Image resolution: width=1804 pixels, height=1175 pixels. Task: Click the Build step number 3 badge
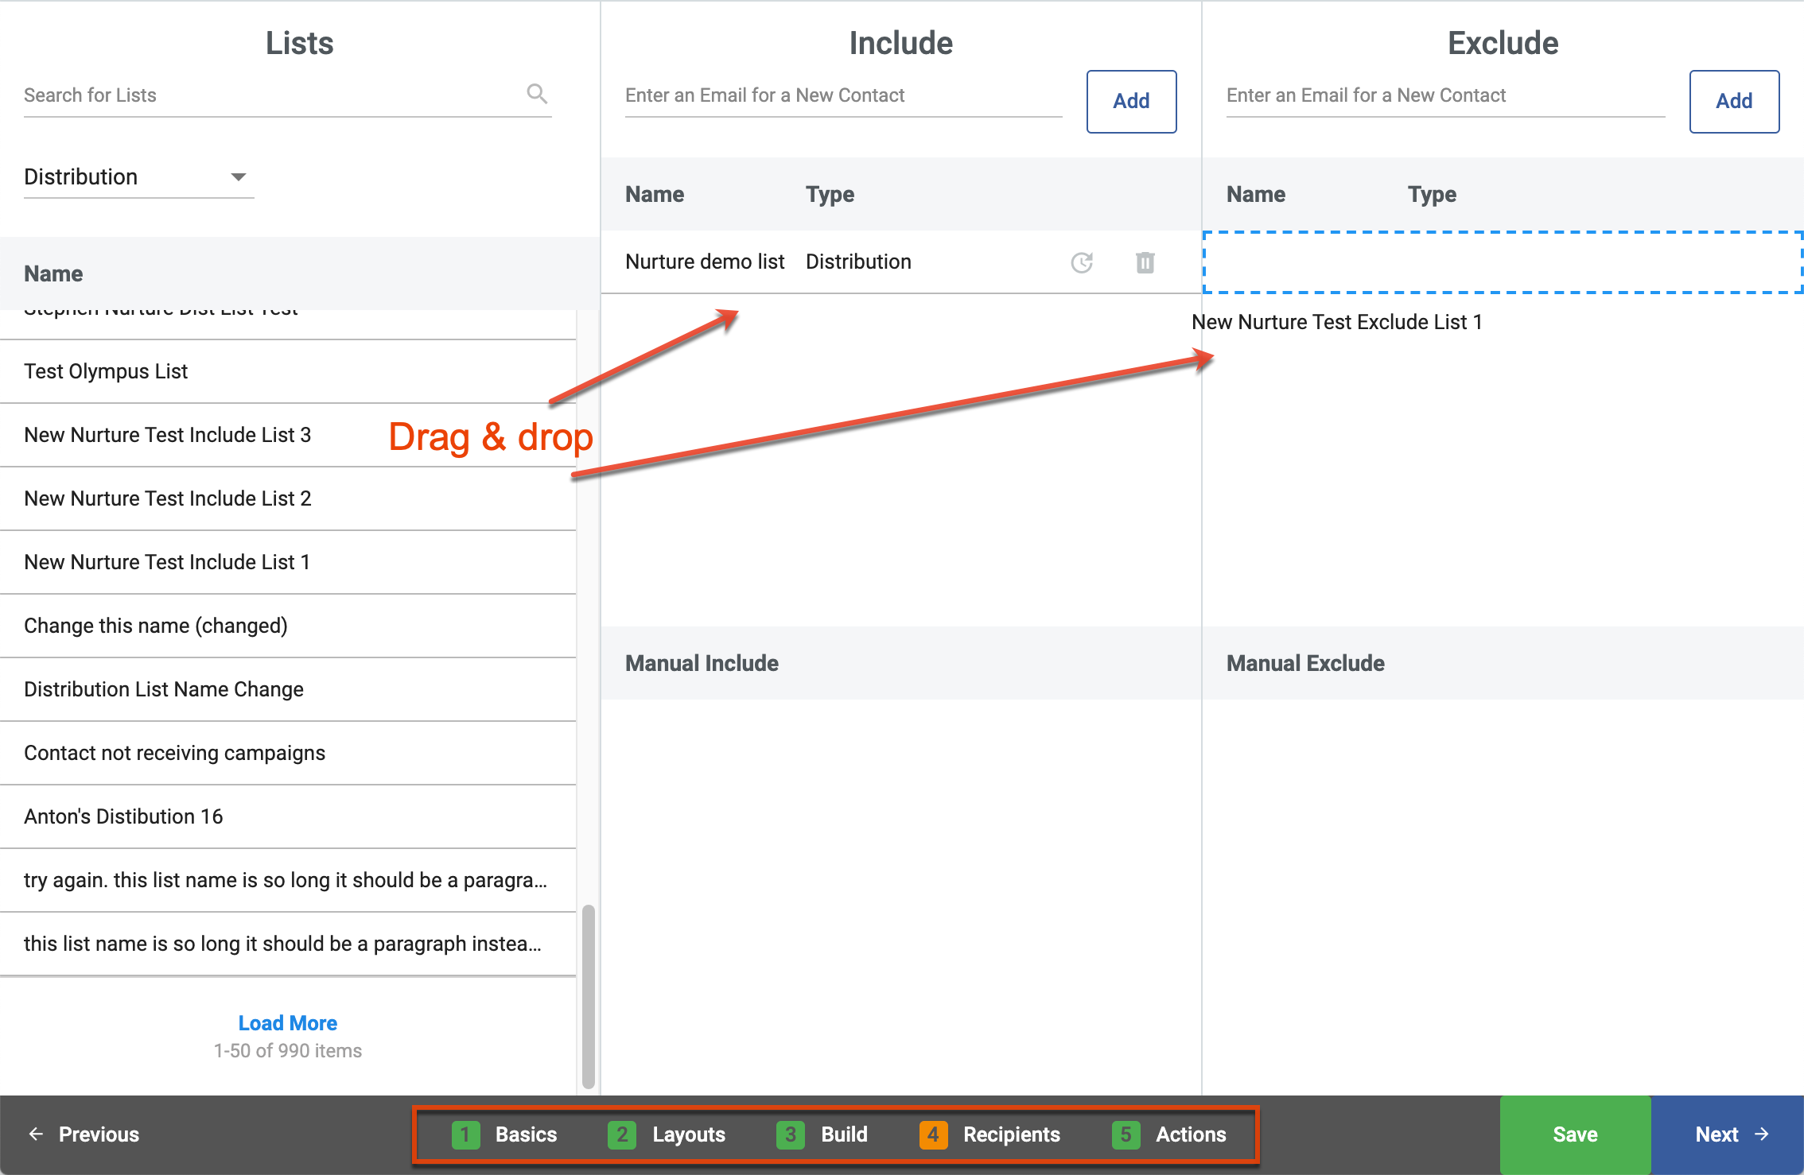click(x=790, y=1134)
